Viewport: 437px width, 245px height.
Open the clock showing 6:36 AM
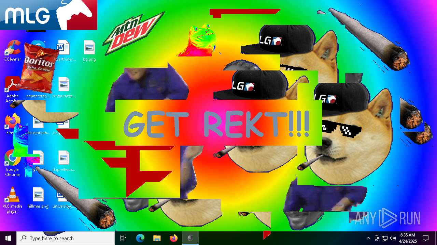pos(408,238)
